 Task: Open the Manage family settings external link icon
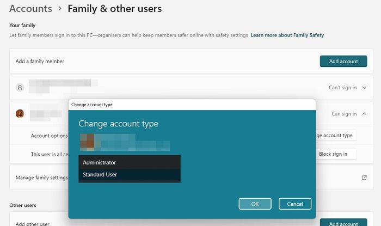click(364, 177)
